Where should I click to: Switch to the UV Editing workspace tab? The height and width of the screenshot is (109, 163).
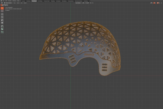[x=40, y=1]
